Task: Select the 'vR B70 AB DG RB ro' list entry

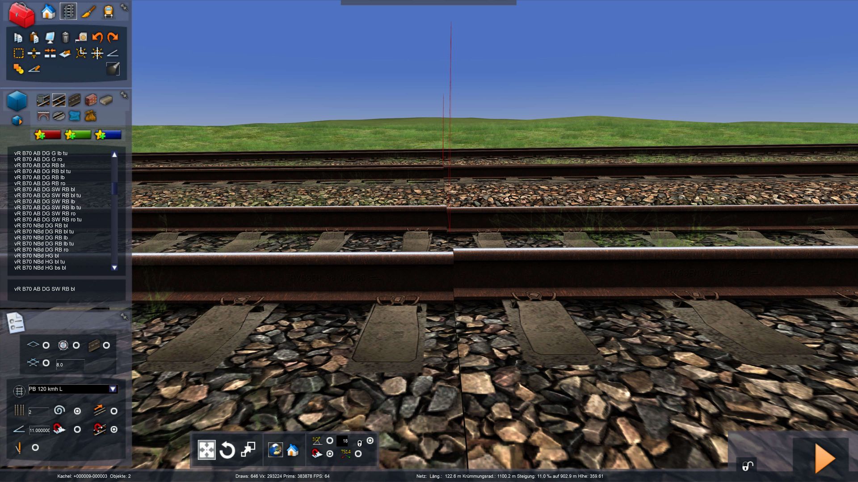Action: coord(40,183)
